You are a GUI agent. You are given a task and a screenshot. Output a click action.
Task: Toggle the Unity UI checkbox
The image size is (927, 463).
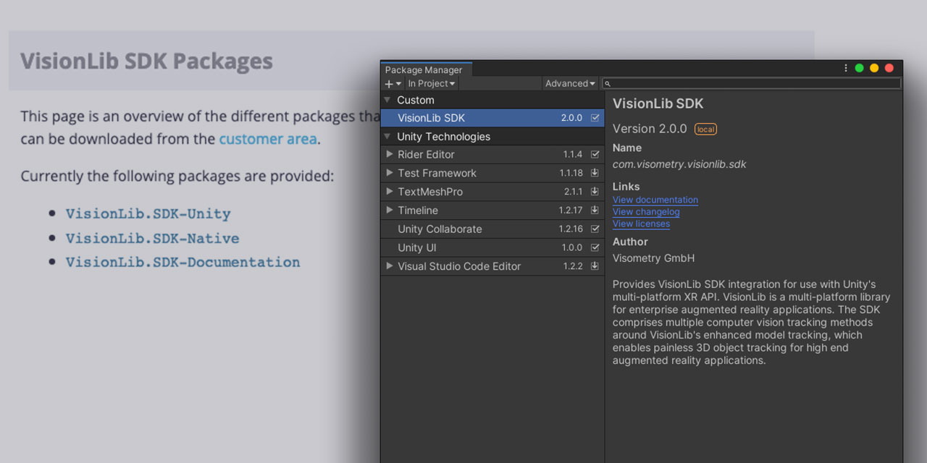[595, 247]
